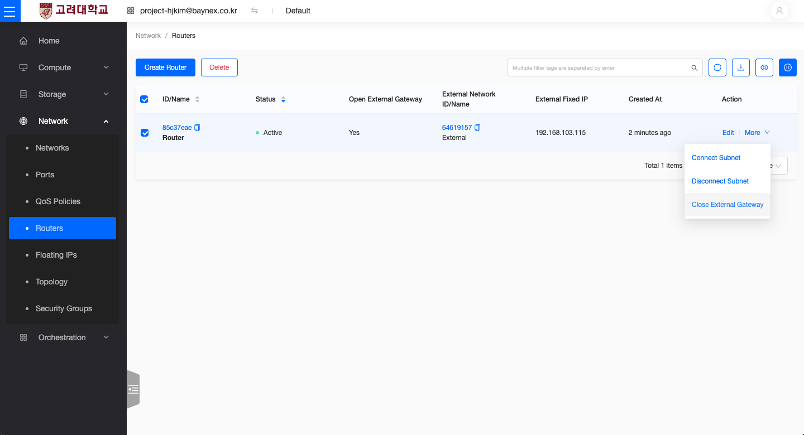804x435 pixels.
Task: Open router link 85c37eae
Action: click(177, 128)
